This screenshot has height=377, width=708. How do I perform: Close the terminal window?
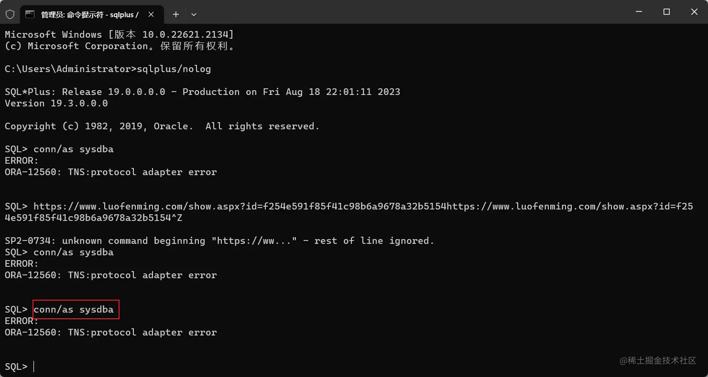pos(694,12)
